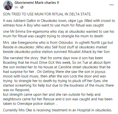
Task: Visit the Gborienemi Mark-charles II profile link
Action: click(x=37, y=2)
